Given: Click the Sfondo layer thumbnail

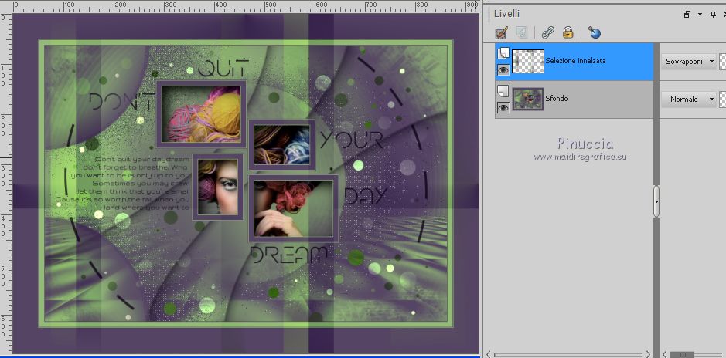Looking at the screenshot, I should [x=528, y=100].
